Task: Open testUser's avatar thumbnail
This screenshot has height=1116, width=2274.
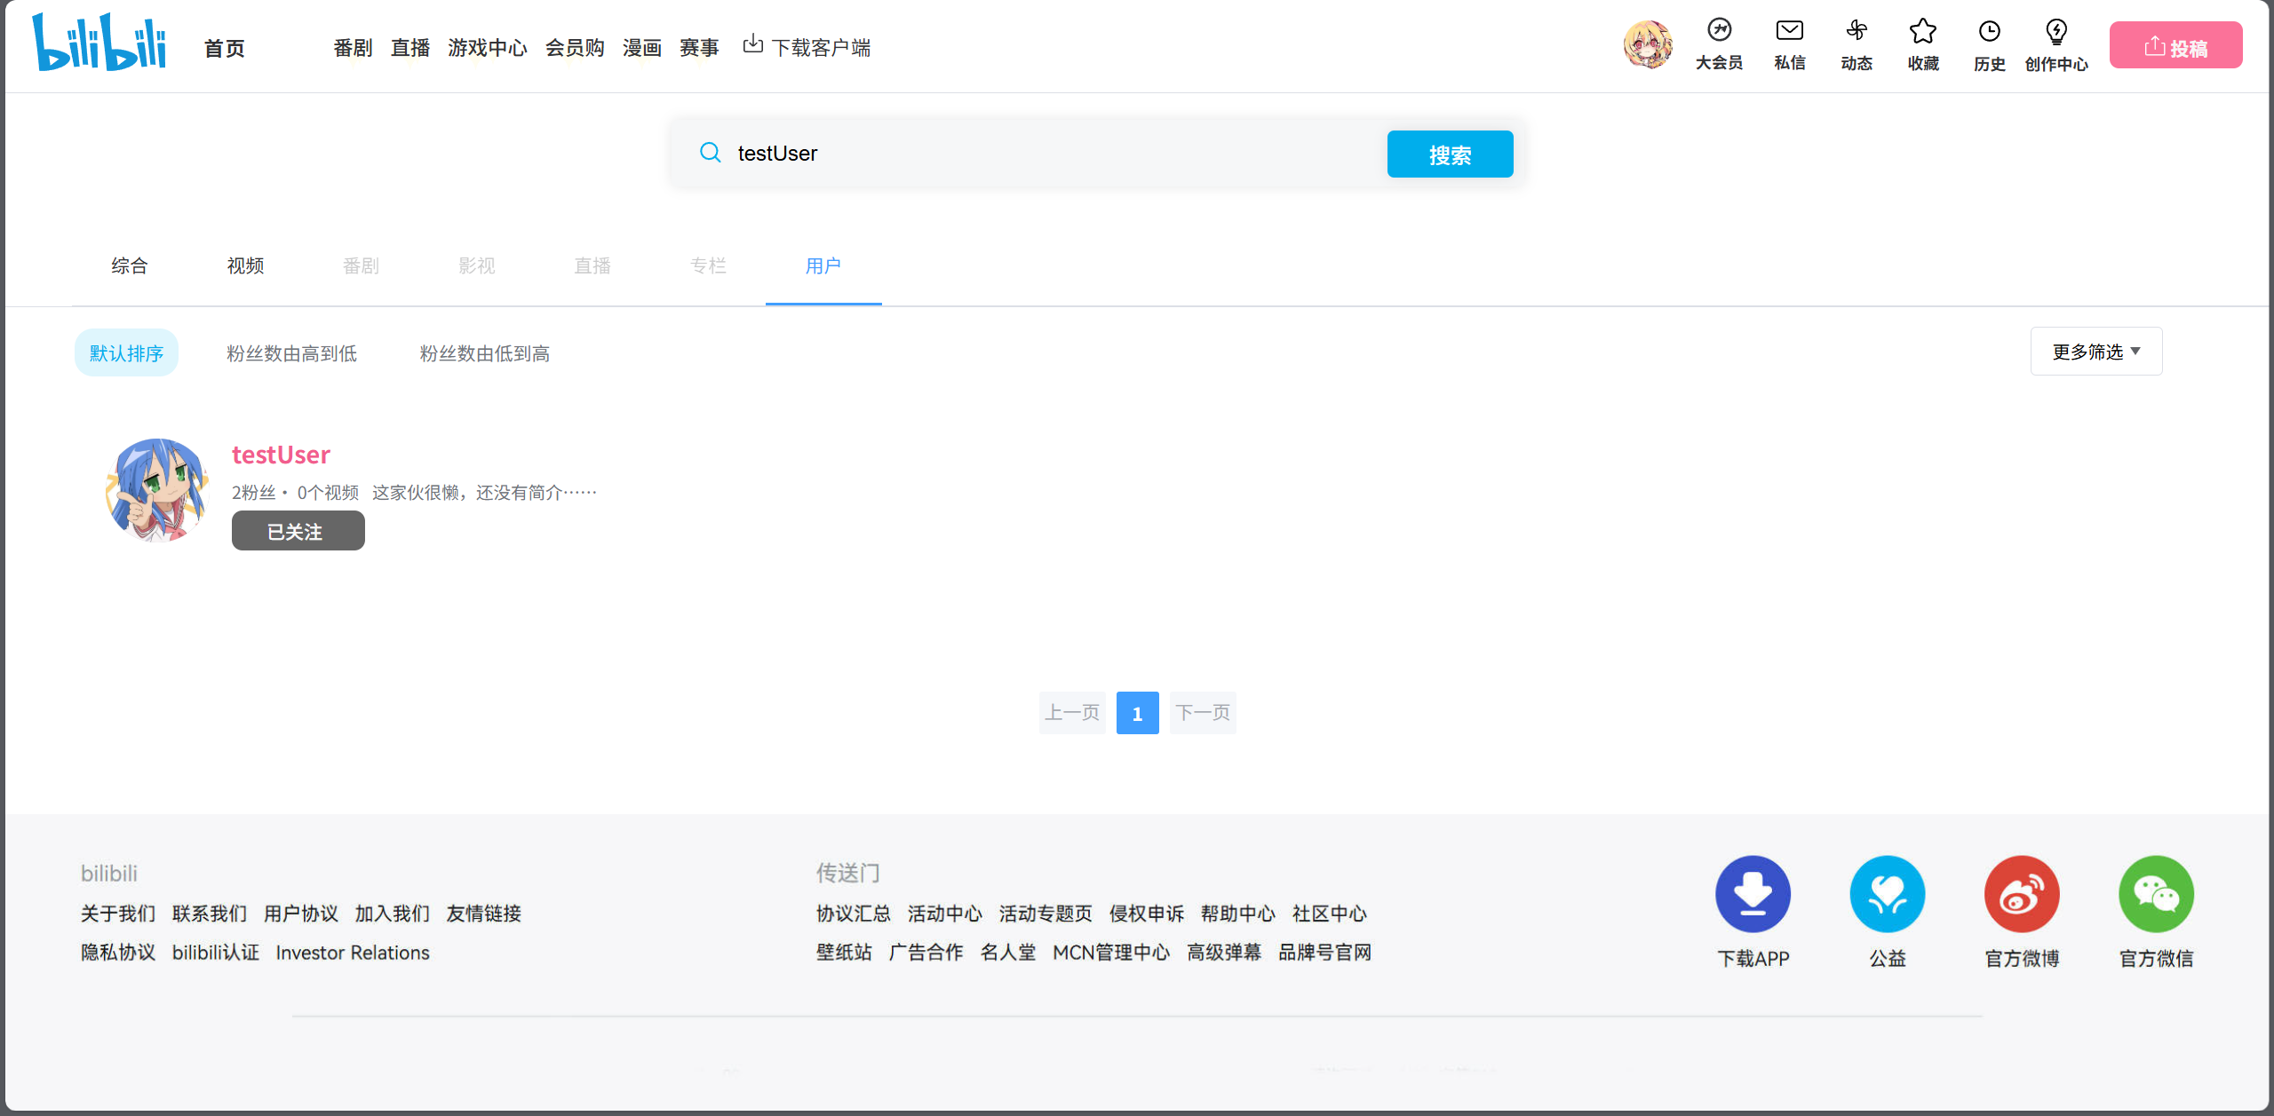Action: pos(157,489)
